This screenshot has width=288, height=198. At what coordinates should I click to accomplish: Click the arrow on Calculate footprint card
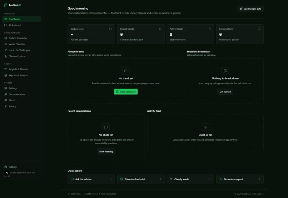tap(160, 179)
